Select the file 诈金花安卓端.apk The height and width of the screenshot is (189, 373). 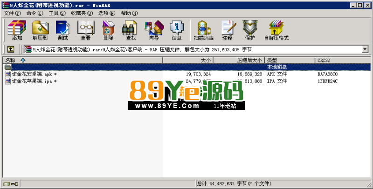34,74
